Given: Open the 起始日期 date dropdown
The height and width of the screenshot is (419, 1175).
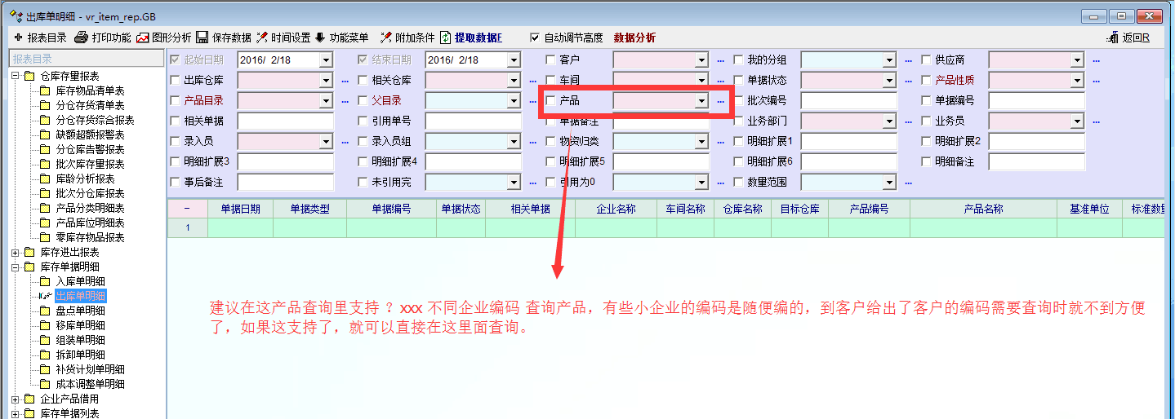Looking at the screenshot, I should [326, 60].
